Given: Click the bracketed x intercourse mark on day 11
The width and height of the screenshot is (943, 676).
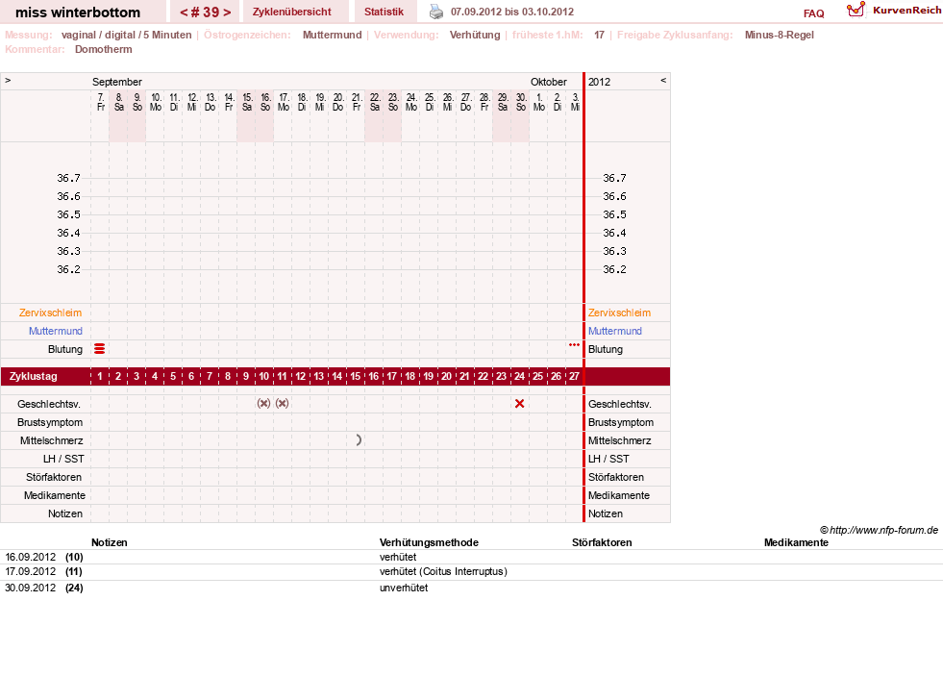Looking at the screenshot, I should (x=282, y=404).
